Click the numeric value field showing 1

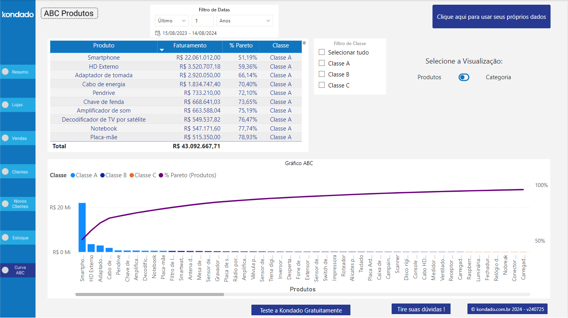203,20
